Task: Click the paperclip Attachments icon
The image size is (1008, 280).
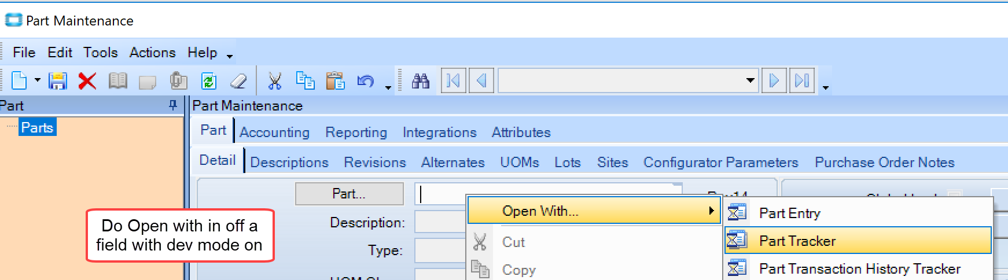Action: (x=178, y=81)
